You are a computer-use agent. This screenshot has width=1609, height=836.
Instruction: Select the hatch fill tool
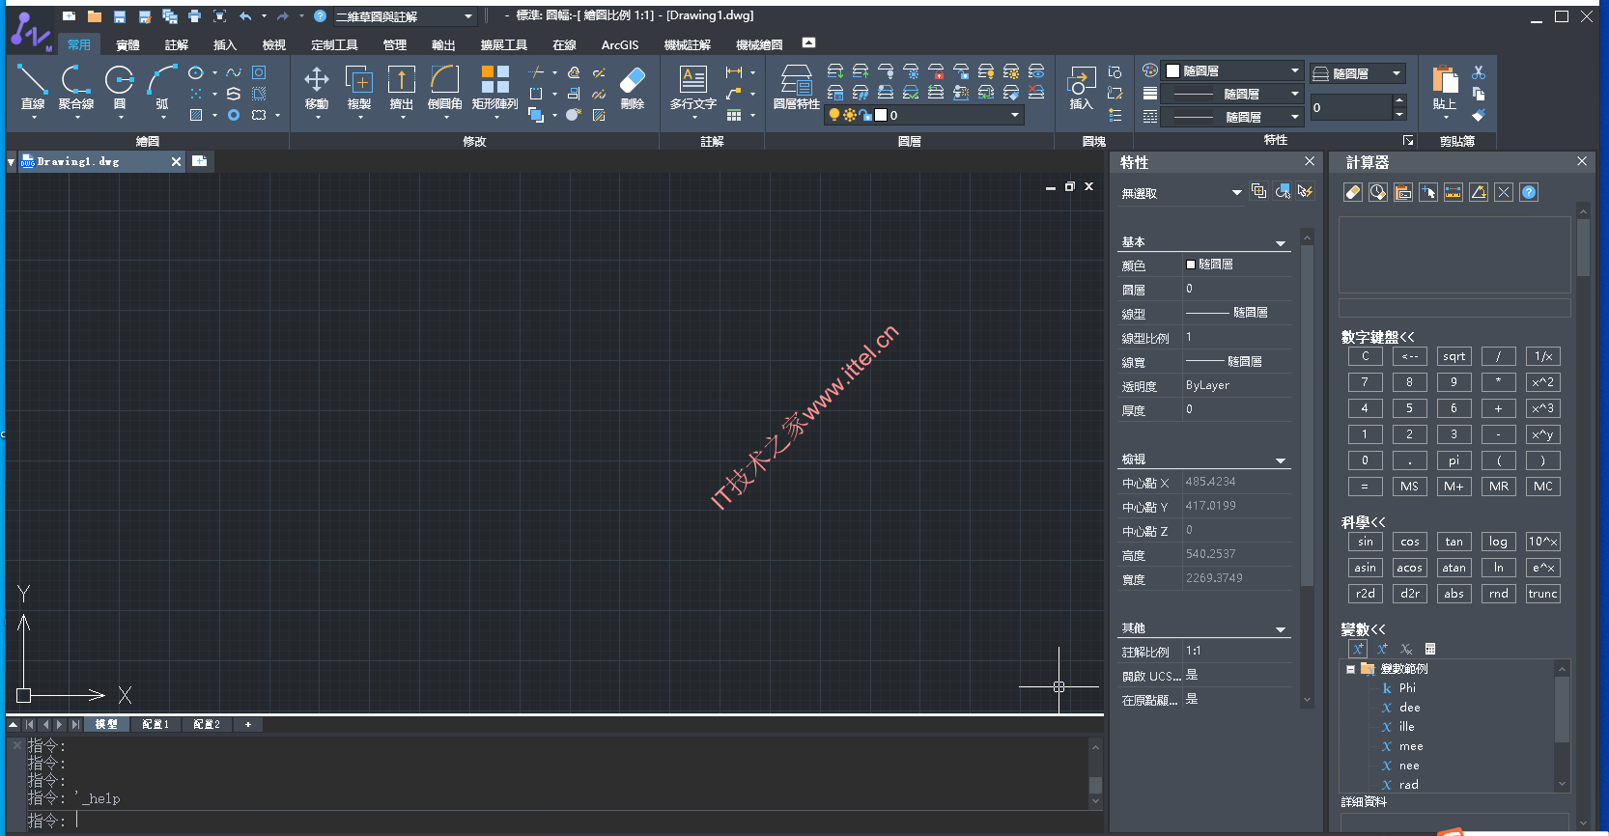tap(196, 115)
